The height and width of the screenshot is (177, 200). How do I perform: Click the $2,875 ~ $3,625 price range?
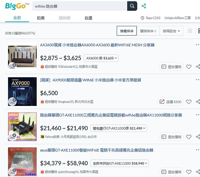tap(61, 58)
